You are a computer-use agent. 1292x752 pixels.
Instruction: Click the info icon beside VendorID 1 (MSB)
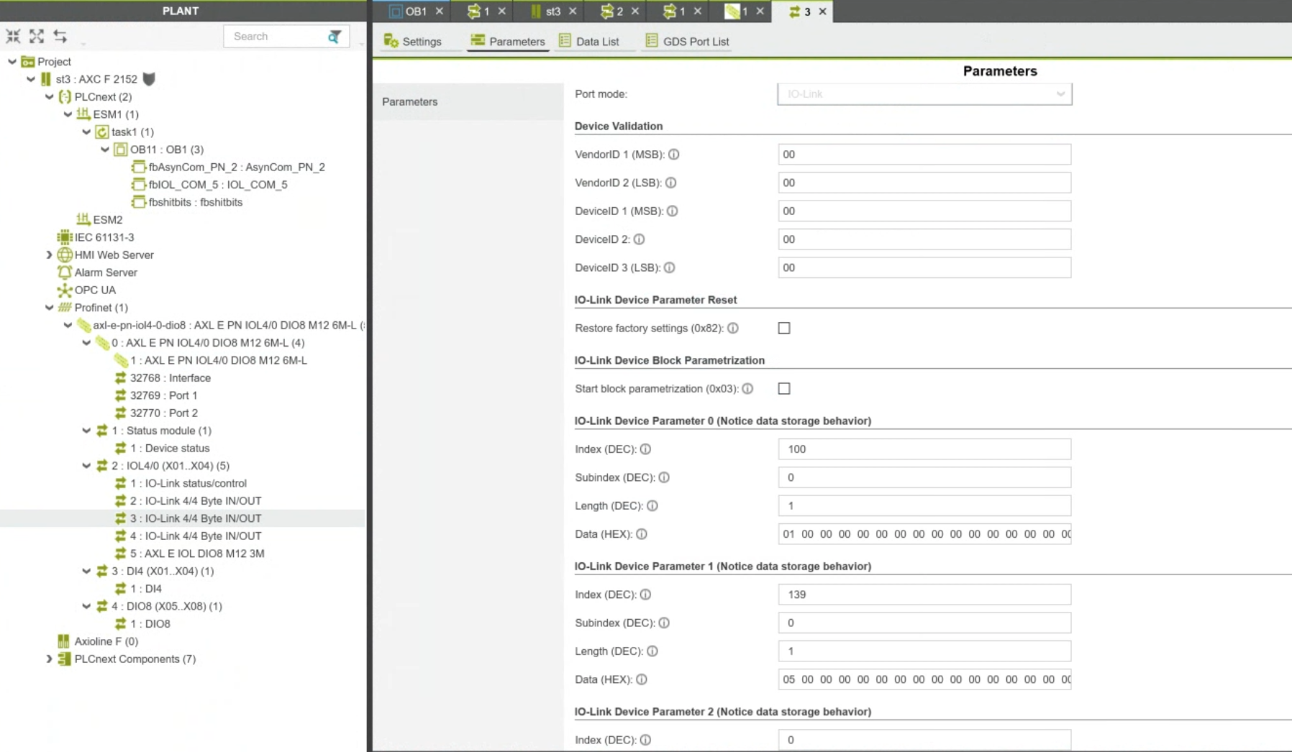click(x=674, y=155)
